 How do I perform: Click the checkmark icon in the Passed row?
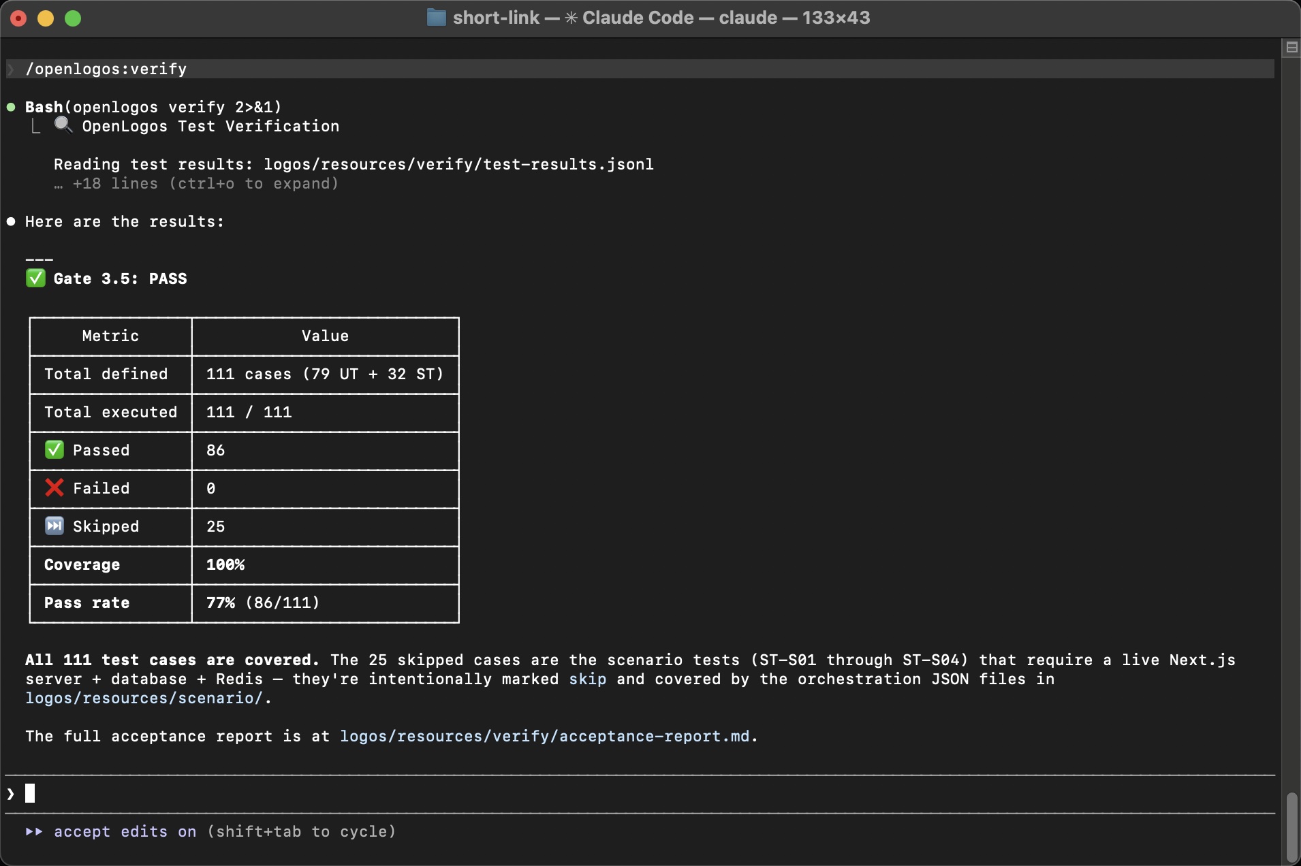[x=54, y=449]
